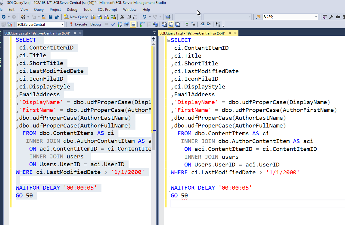
Task: Toggle Include Actual Execution Plan
Action: coord(142,24)
